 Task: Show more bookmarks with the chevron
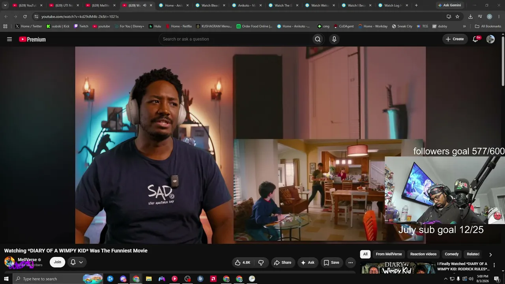pyautogui.click(x=464, y=26)
